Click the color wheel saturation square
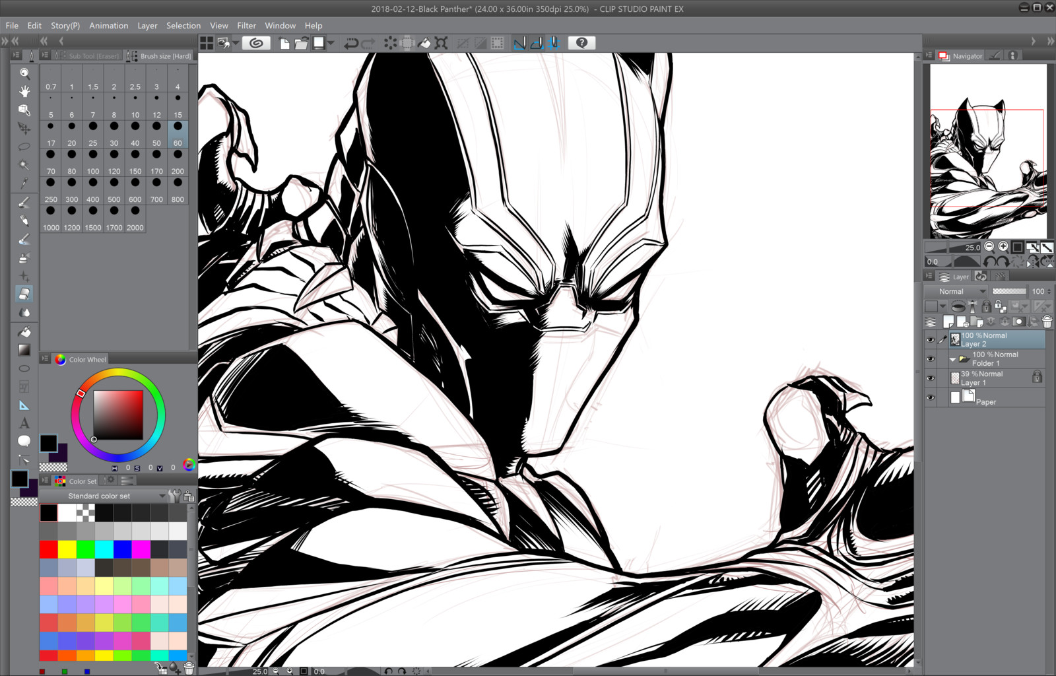 [x=118, y=415]
